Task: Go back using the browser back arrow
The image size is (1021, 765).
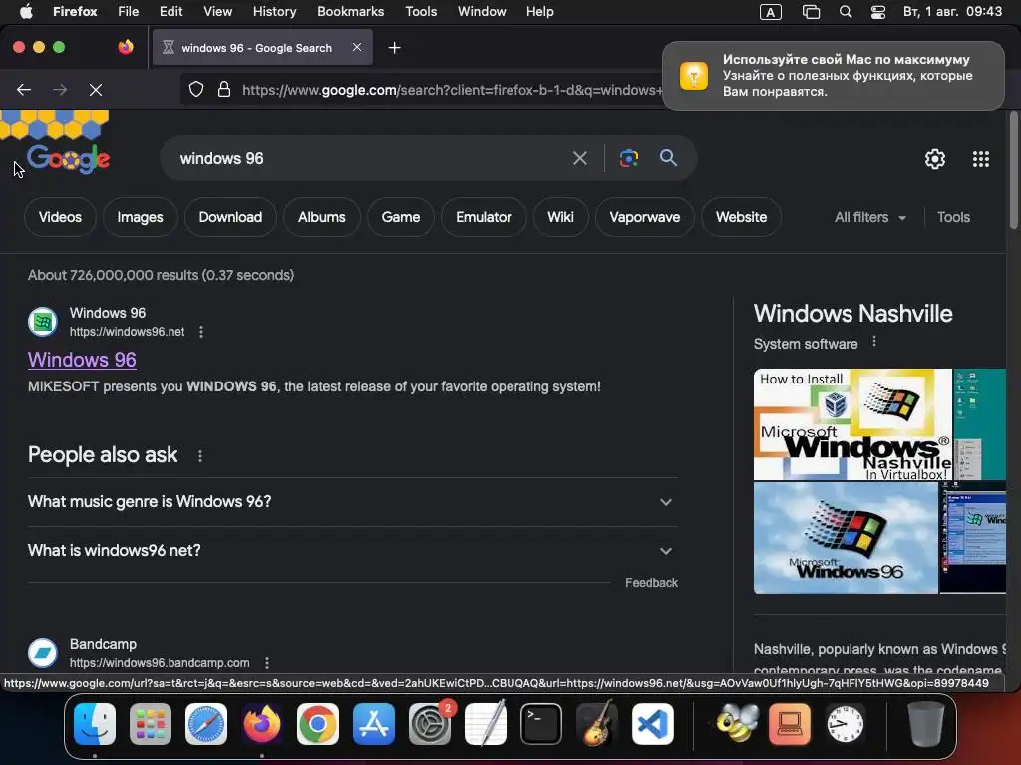Action: (24, 89)
